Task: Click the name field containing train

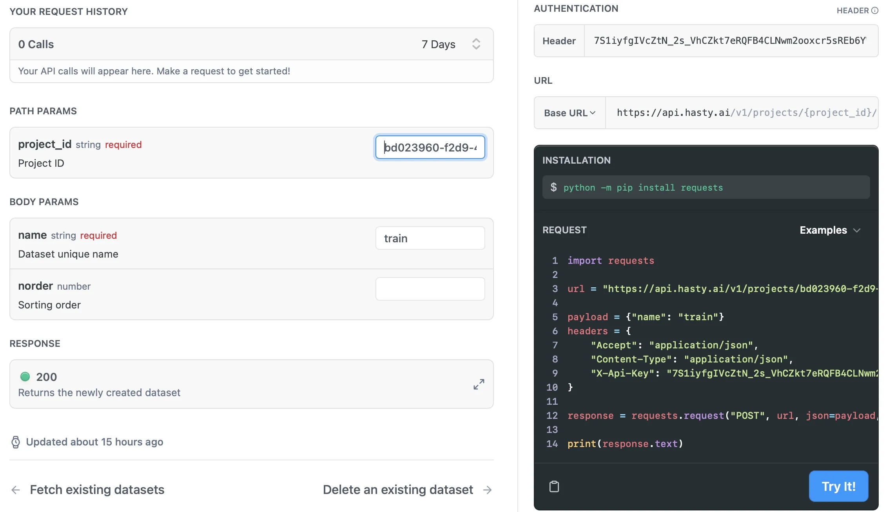Action: [x=430, y=238]
